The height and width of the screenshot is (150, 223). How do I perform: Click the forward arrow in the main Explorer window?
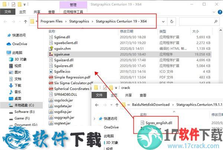coord(13,22)
